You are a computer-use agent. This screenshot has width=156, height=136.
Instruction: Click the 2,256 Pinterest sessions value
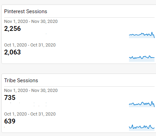(13, 28)
